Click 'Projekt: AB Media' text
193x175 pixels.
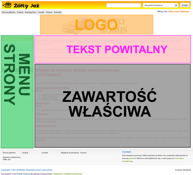click(x=183, y=170)
